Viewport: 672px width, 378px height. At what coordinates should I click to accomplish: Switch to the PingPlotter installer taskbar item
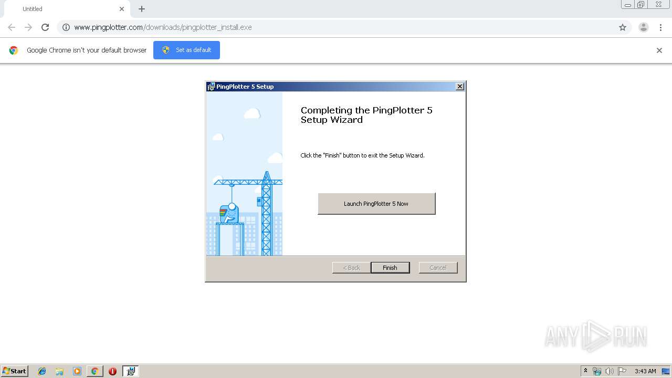tap(131, 371)
